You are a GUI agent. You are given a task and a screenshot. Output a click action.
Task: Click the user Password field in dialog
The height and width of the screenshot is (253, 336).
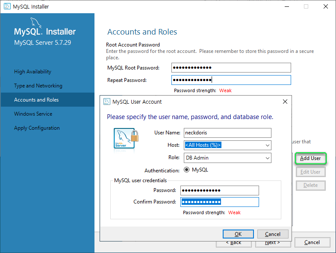click(x=220, y=190)
